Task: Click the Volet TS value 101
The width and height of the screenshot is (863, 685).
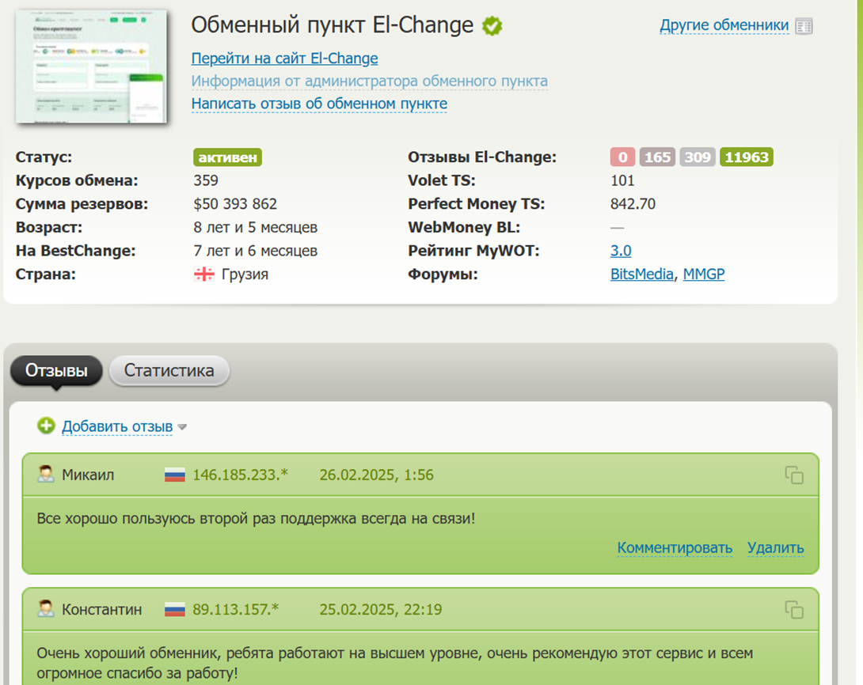Action: coord(622,180)
